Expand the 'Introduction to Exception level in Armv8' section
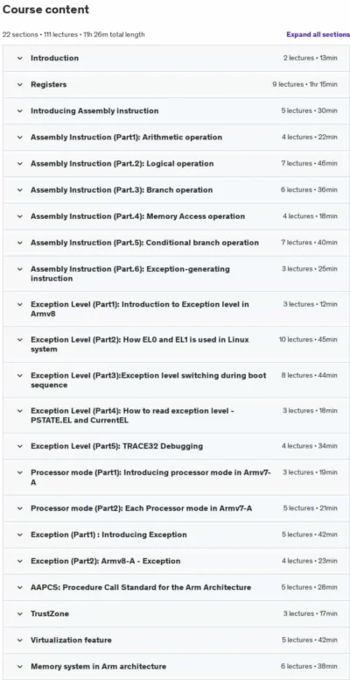 point(176,309)
